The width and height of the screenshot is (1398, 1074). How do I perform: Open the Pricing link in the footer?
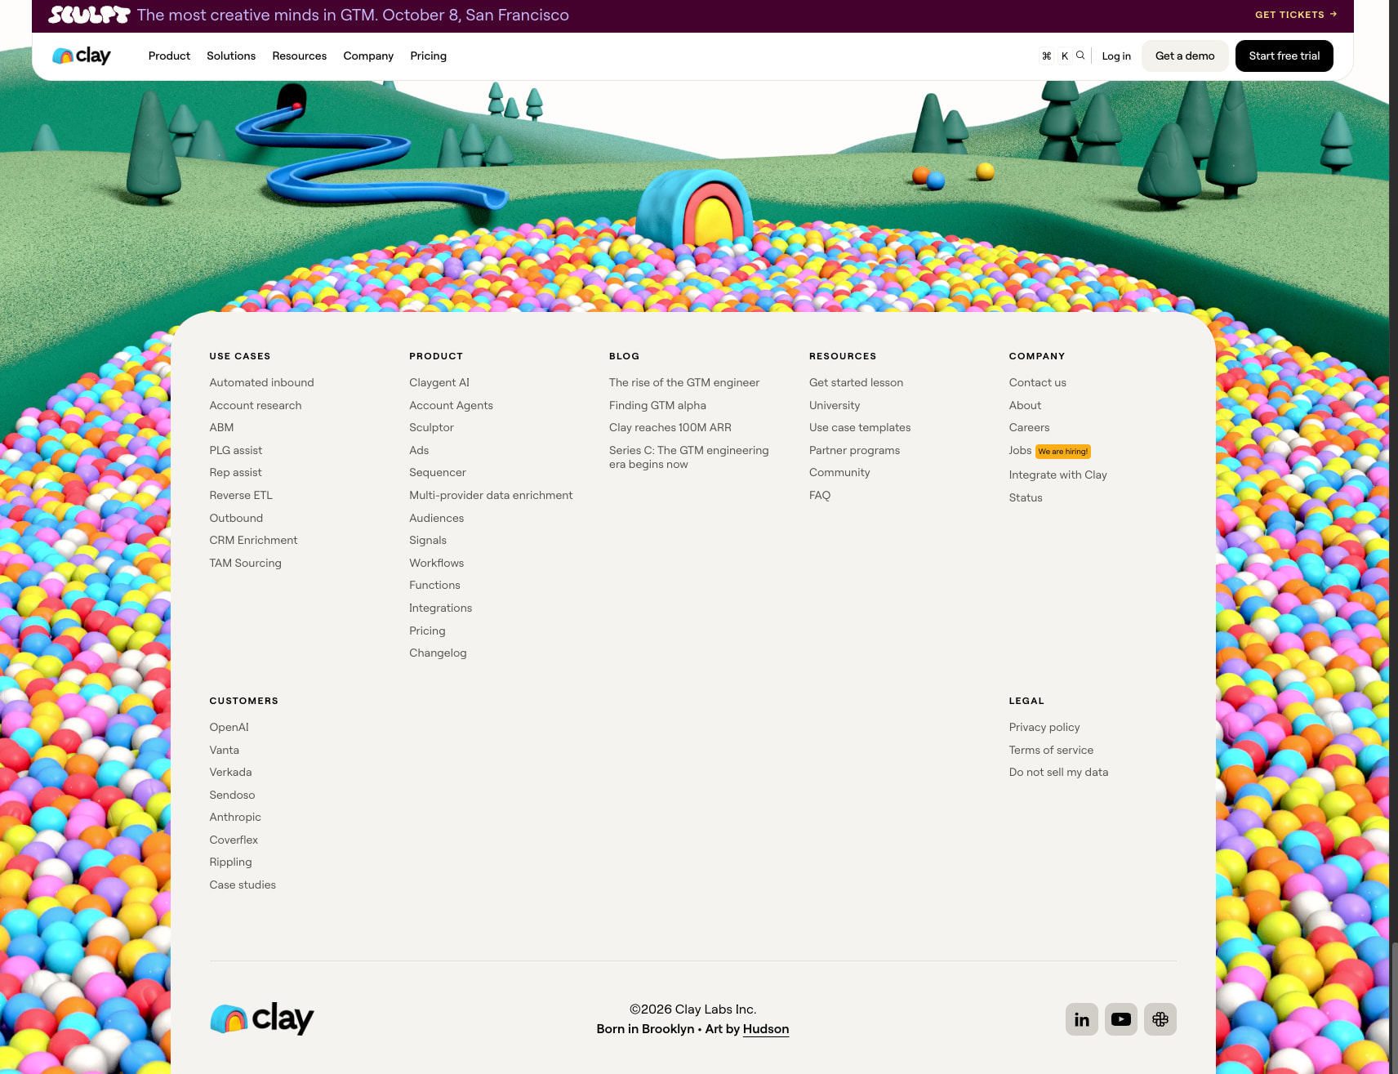(427, 631)
